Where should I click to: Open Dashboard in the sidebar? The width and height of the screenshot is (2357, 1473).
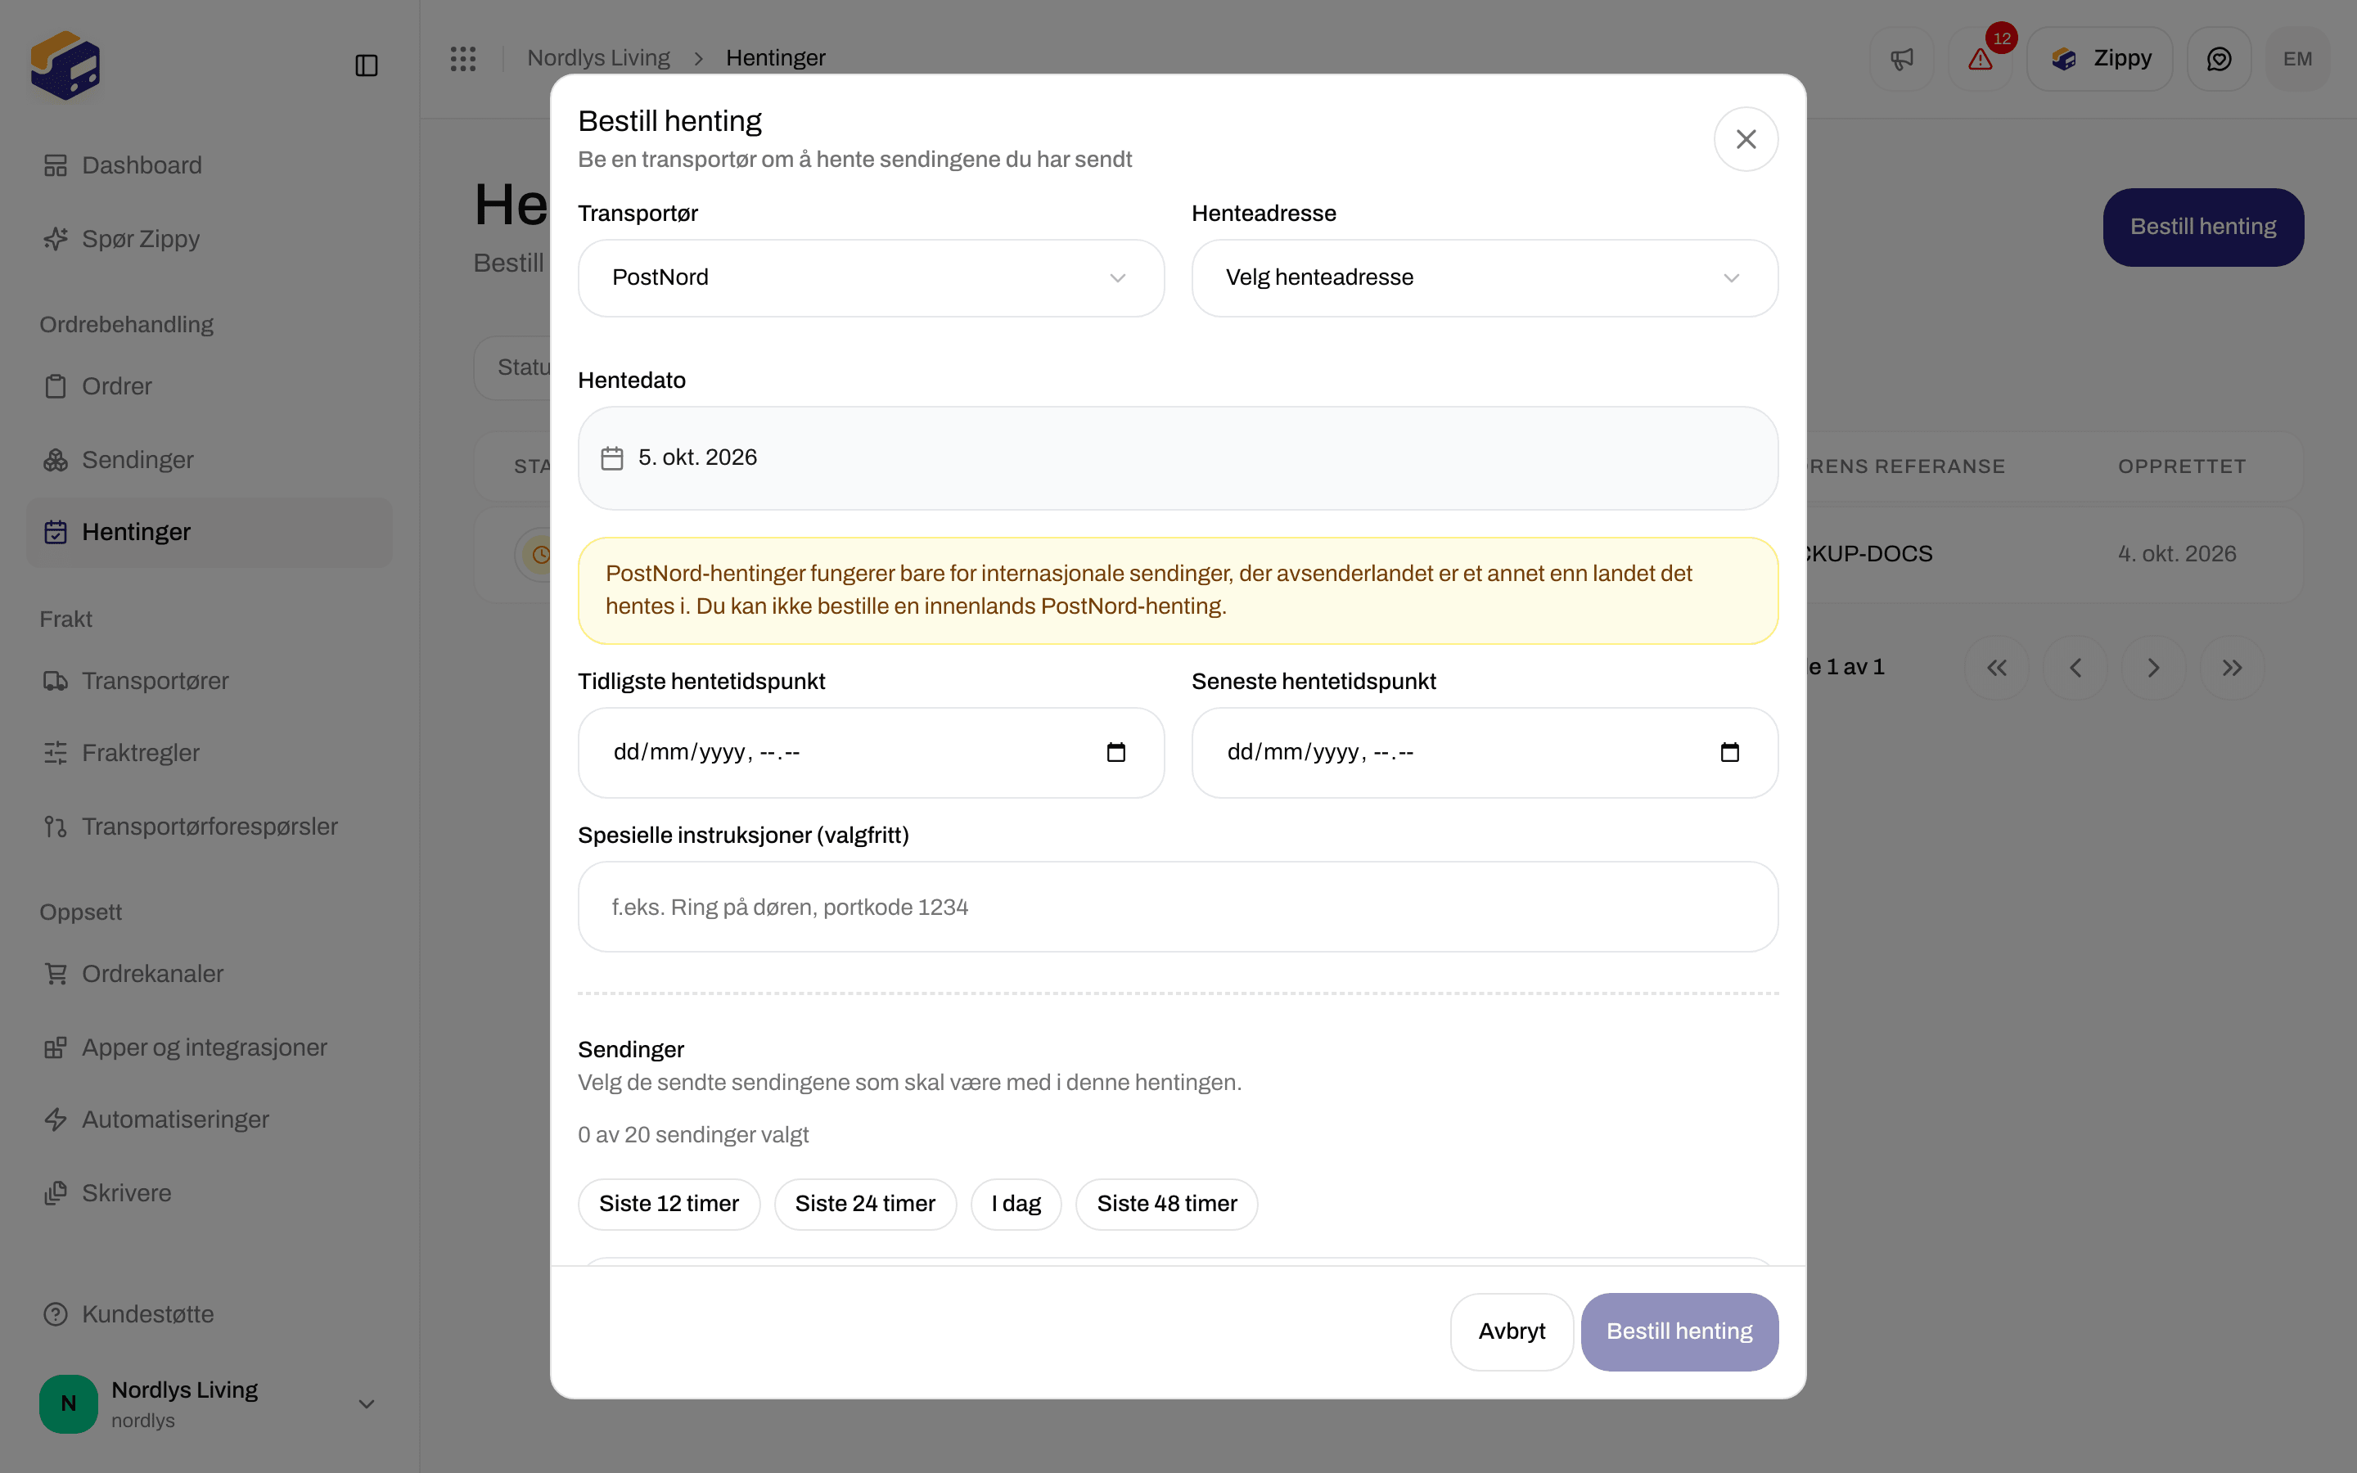(210, 165)
